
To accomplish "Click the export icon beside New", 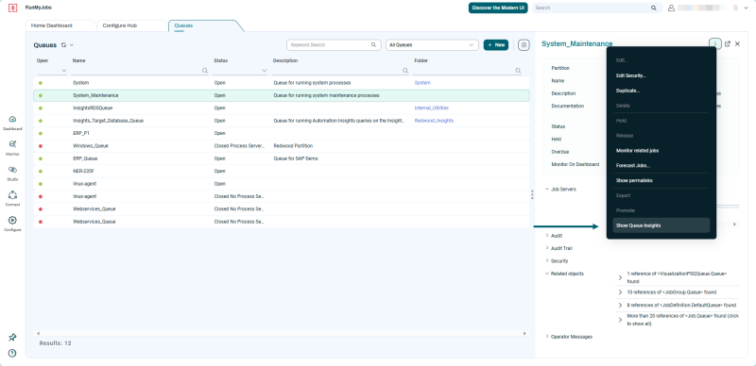I will pyautogui.click(x=524, y=44).
